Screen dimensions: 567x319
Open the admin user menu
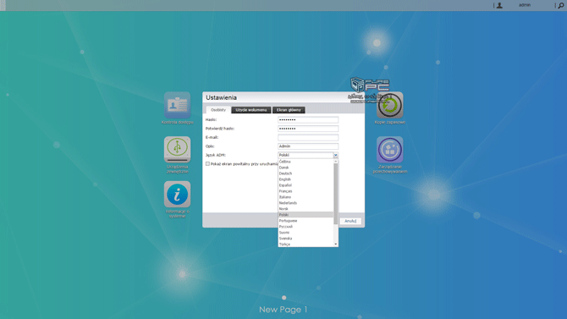pos(525,5)
